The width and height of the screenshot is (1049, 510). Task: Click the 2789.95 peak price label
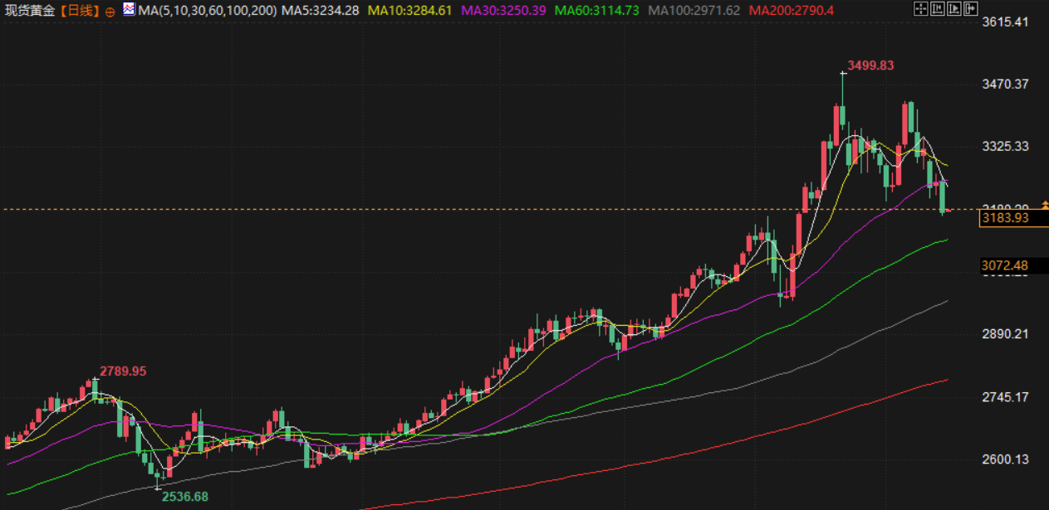(x=123, y=371)
